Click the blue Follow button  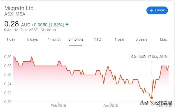coord(157,10)
